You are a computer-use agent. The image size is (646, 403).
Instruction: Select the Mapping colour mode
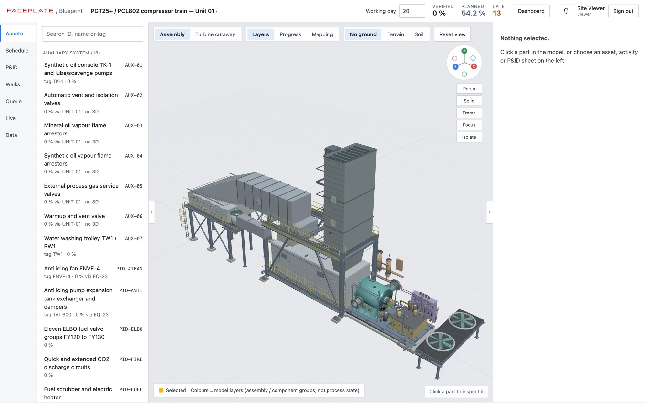click(322, 34)
